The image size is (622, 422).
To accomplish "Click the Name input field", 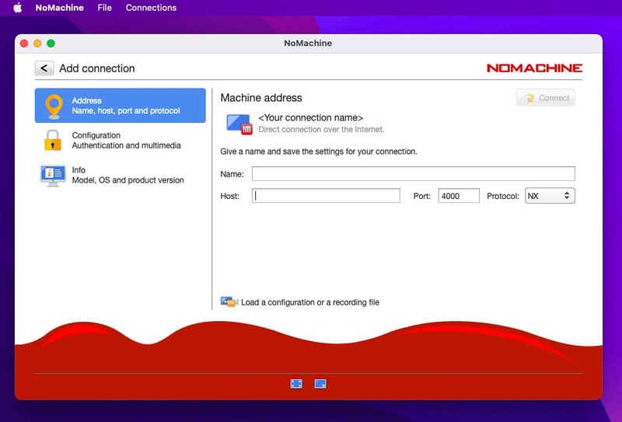I will pos(414,174).
